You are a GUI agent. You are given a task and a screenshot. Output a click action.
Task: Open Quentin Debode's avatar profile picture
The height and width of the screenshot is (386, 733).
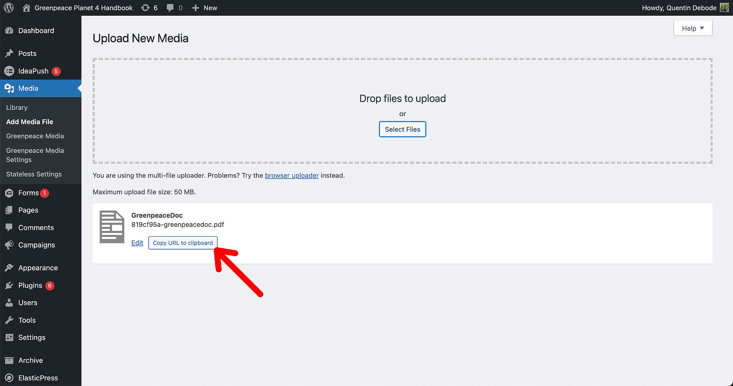724,8
